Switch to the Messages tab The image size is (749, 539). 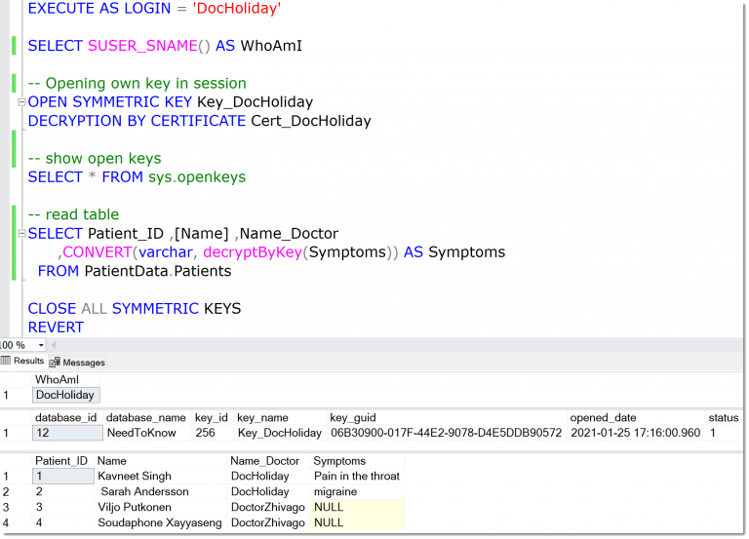pos(83,362)
